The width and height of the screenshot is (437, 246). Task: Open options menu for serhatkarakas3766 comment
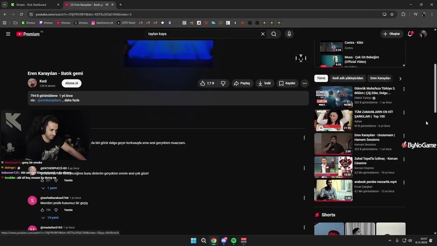[x=304, y=198]
